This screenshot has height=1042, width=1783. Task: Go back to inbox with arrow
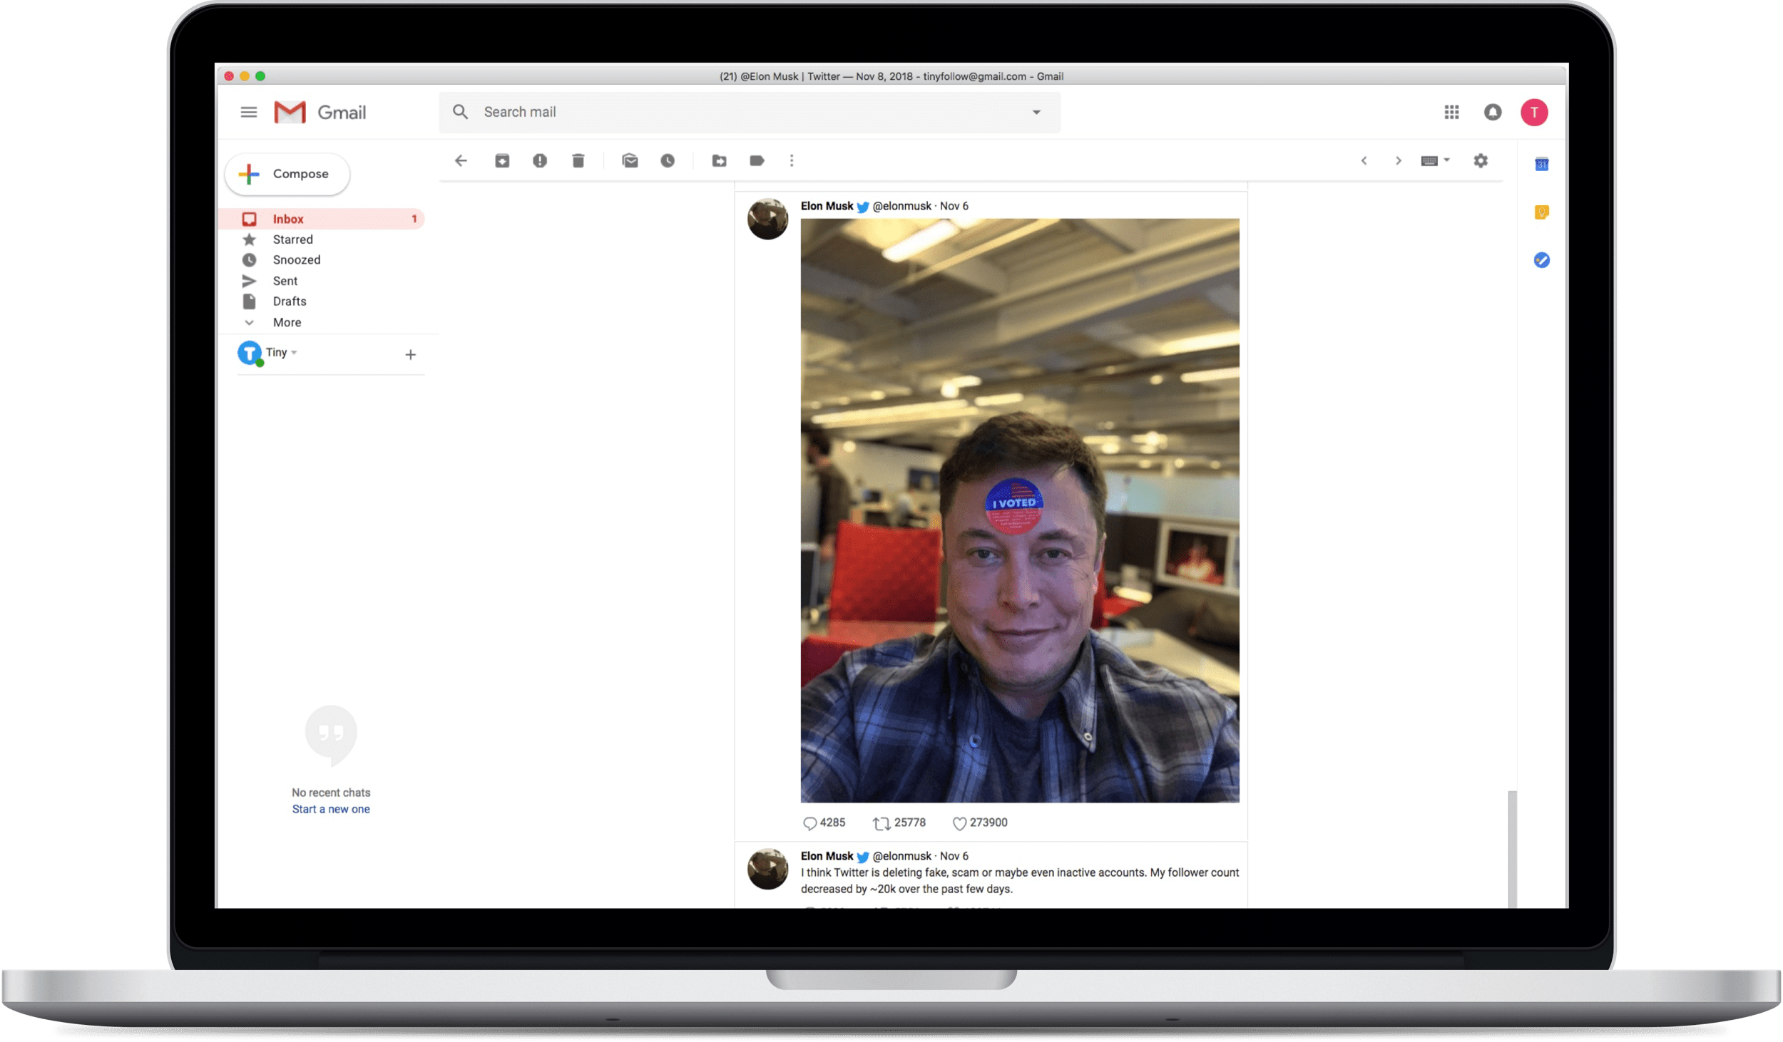pos(461,161)
